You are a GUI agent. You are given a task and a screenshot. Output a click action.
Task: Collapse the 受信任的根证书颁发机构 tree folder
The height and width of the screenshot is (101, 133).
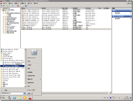(3, 13)
